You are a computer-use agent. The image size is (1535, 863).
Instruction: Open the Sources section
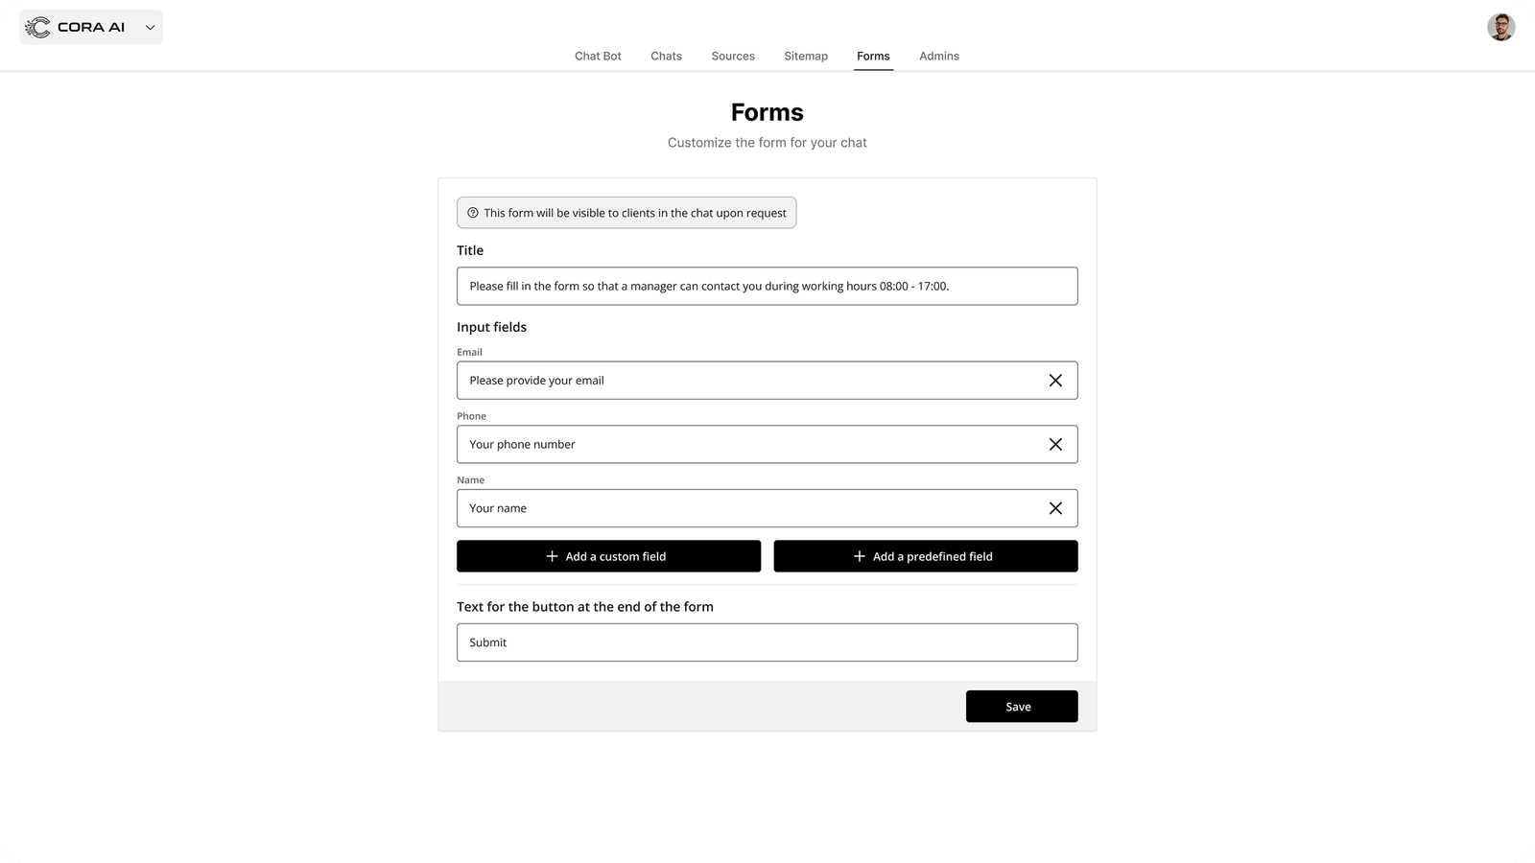732,56
